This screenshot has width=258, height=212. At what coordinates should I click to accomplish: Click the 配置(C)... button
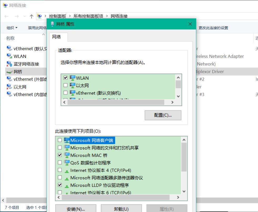click(x=163, y=115)
